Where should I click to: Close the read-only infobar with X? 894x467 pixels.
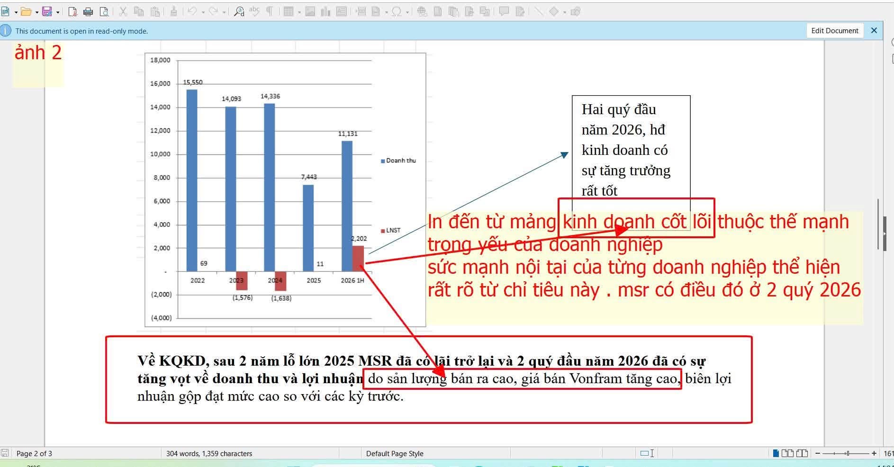click(874, 30)
